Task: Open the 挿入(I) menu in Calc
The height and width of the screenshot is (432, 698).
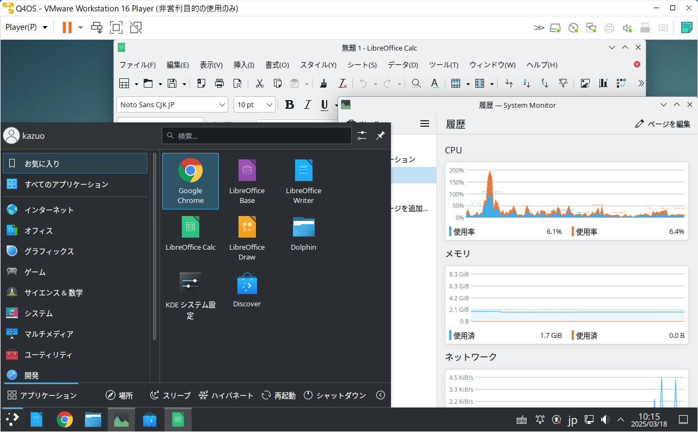Action: coord(244,65)
